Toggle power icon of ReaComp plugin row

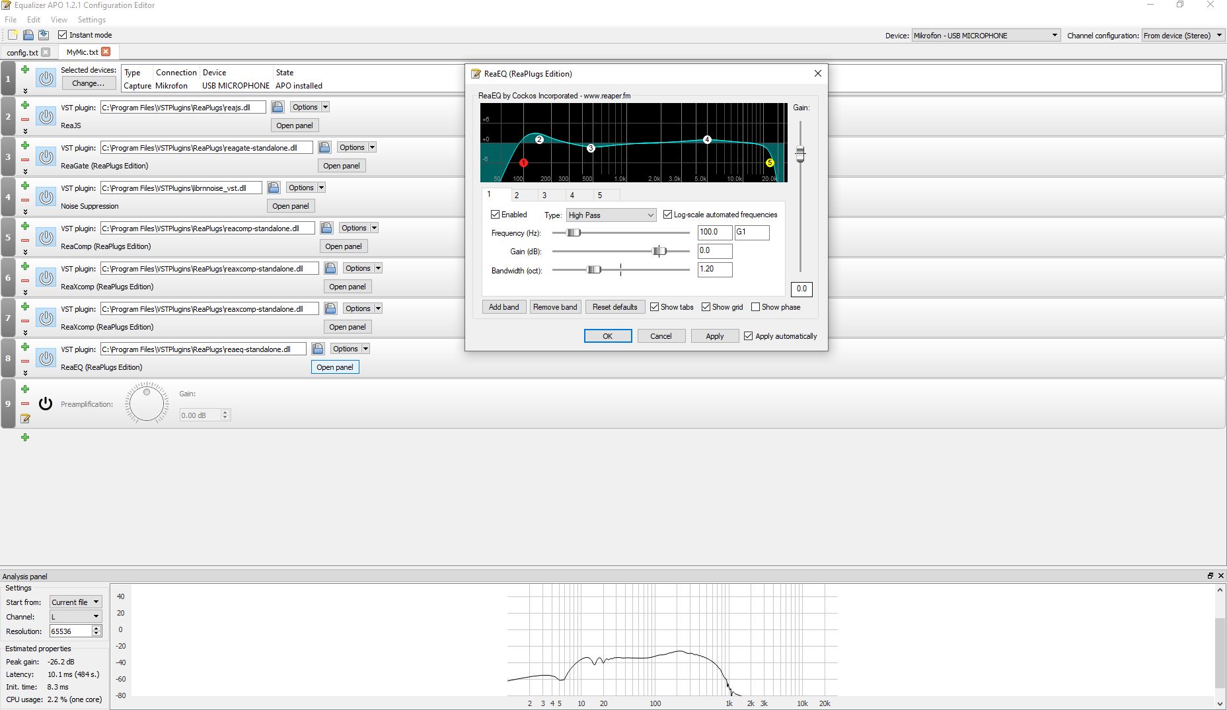click(x=46, y=237)
